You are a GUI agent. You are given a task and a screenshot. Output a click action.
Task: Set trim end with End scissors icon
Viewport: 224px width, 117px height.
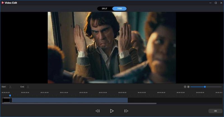[x=28, y=87]
